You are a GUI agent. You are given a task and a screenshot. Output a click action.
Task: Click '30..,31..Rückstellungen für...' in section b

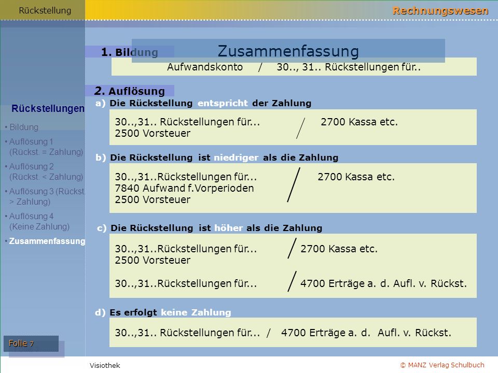click(x=186, y=177)
